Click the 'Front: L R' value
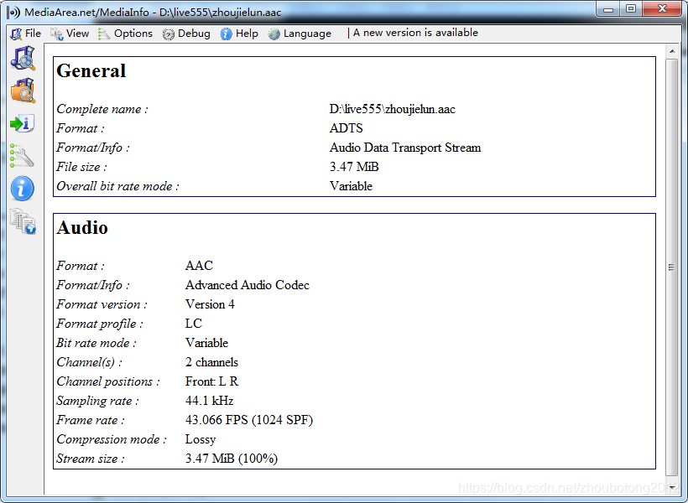The image size is (688, 503). (212, 381)
